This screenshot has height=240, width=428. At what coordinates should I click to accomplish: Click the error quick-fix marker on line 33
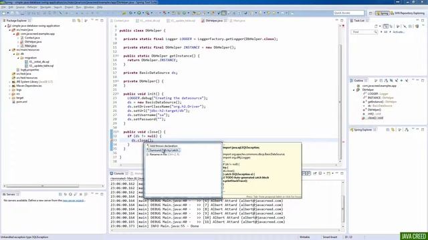(112, 141)
